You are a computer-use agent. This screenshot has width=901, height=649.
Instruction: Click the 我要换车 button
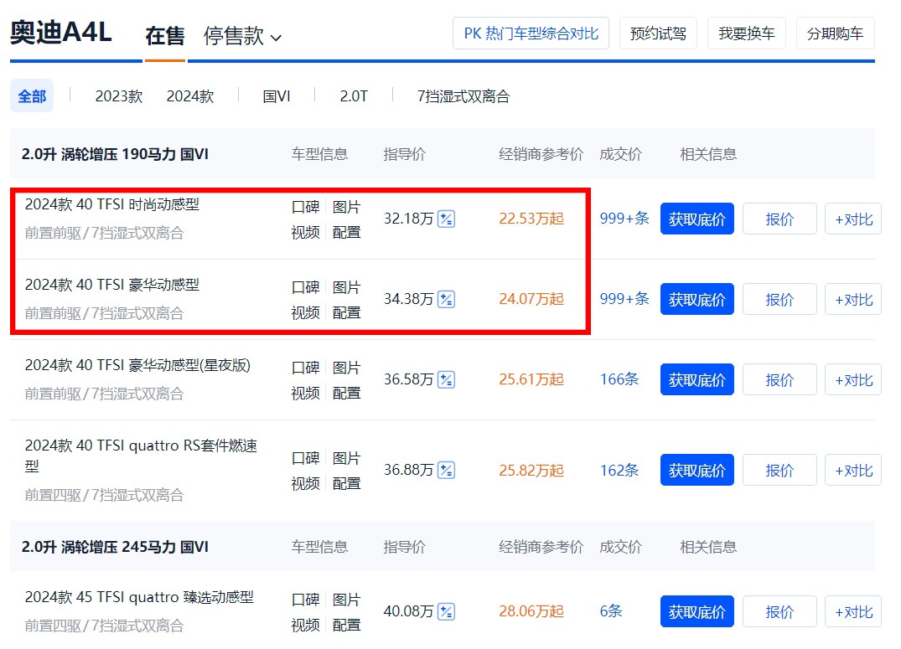click(747, 33)
